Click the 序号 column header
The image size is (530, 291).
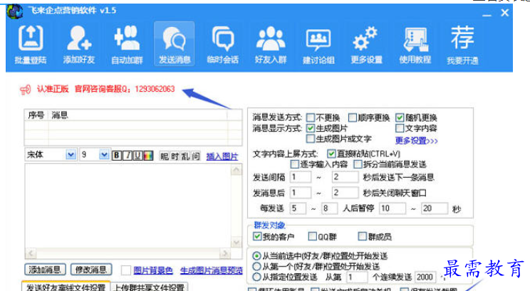tap(36, 115)
